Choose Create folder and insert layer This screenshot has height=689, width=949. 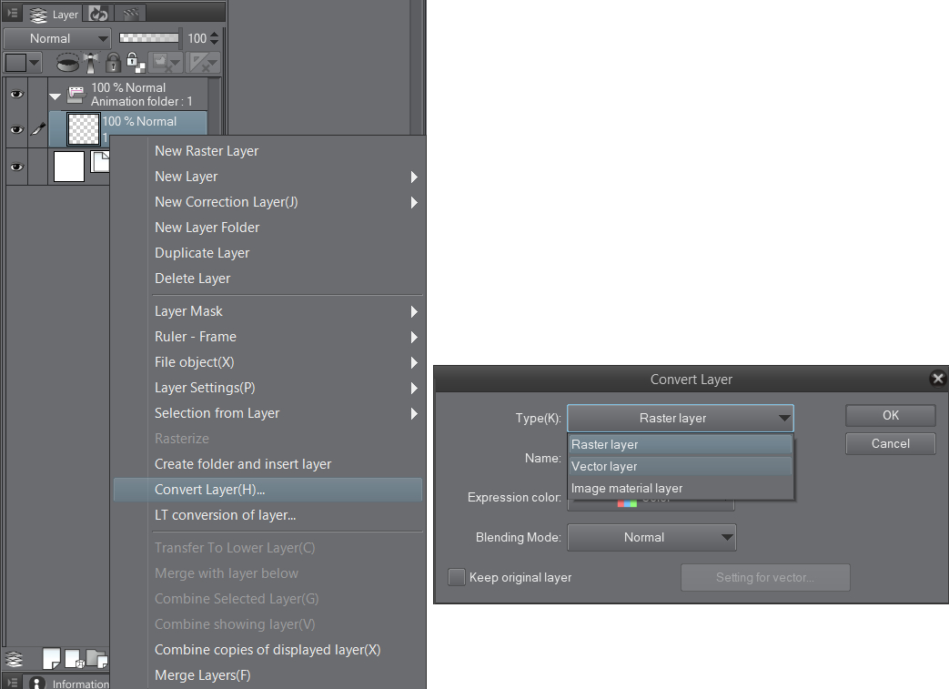point(268,463)
